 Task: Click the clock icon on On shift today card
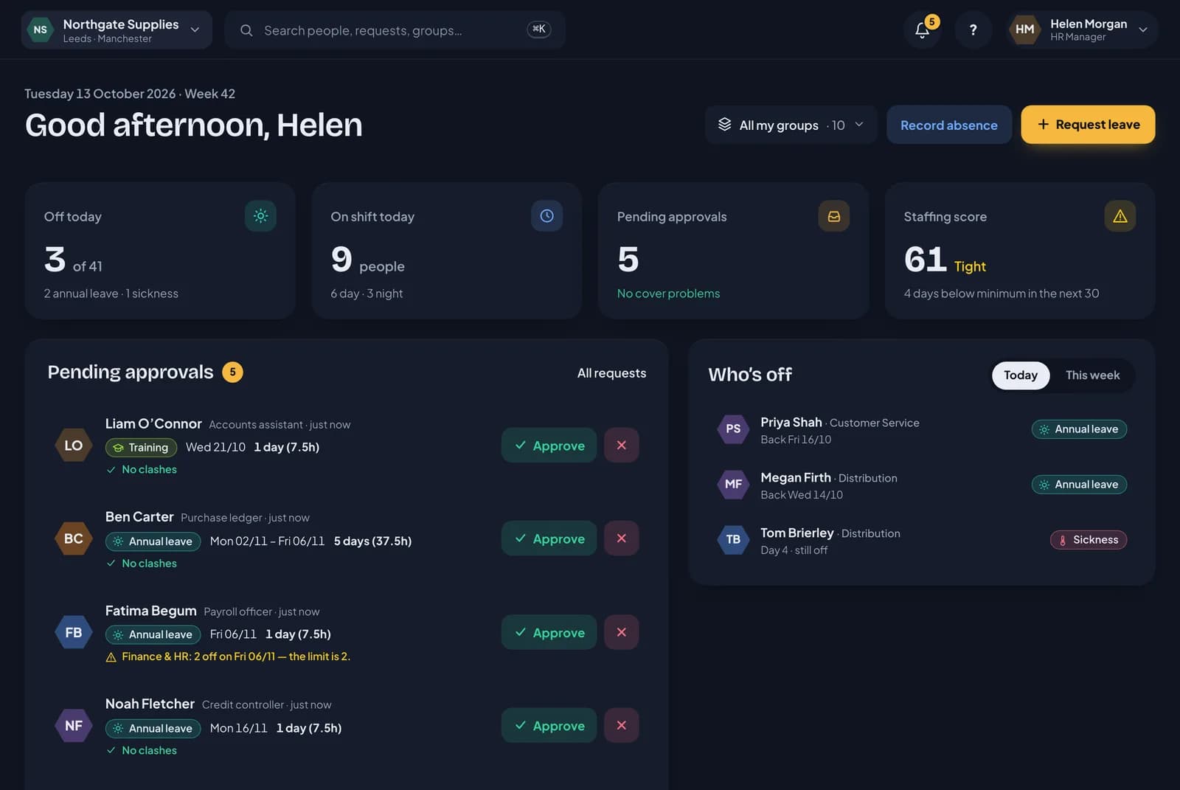coord(546,216)
